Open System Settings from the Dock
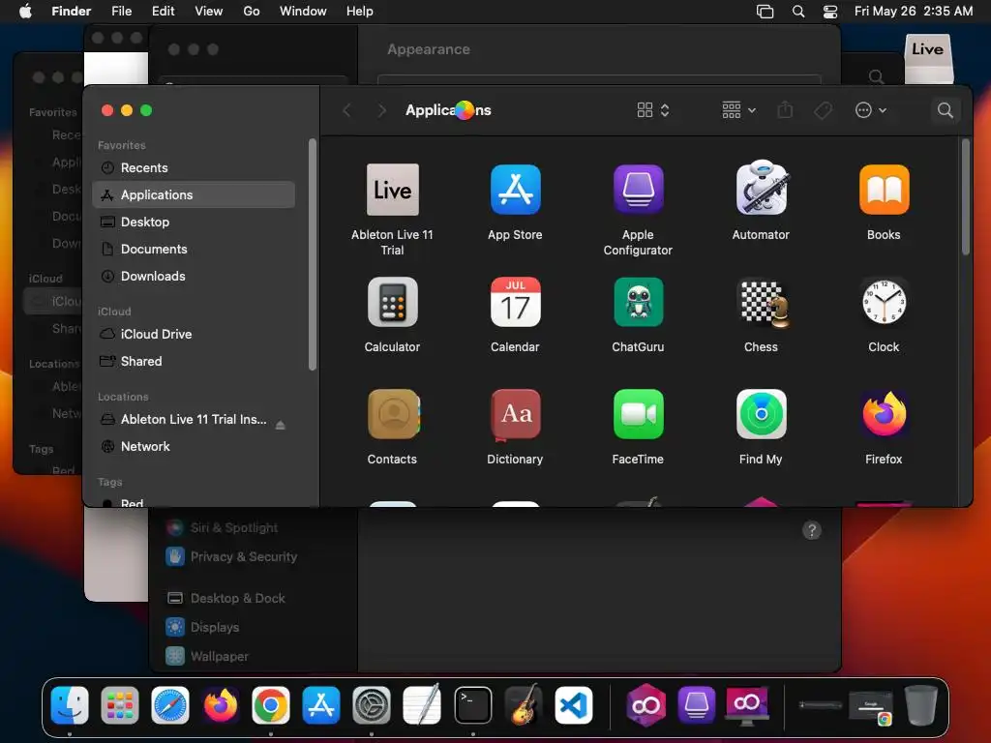This screenshot has width=991, height=743. (372, 704)
